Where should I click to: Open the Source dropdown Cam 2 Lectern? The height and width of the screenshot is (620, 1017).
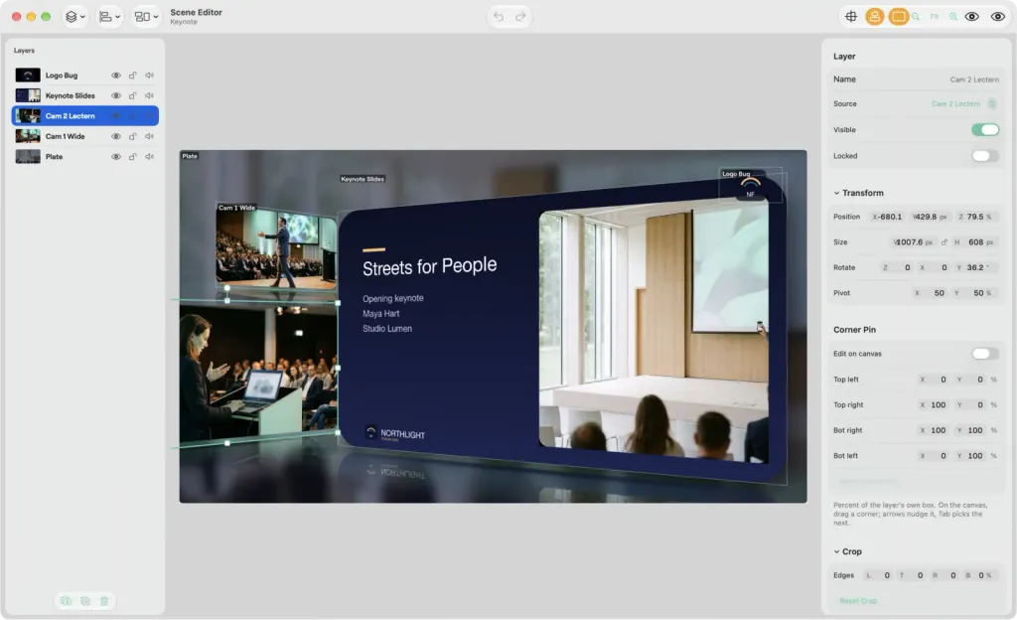(x=963, y=103)
